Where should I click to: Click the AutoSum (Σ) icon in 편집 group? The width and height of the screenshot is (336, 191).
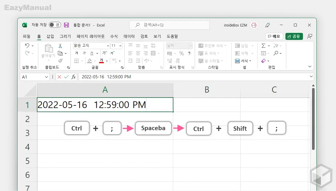[264, 45]
